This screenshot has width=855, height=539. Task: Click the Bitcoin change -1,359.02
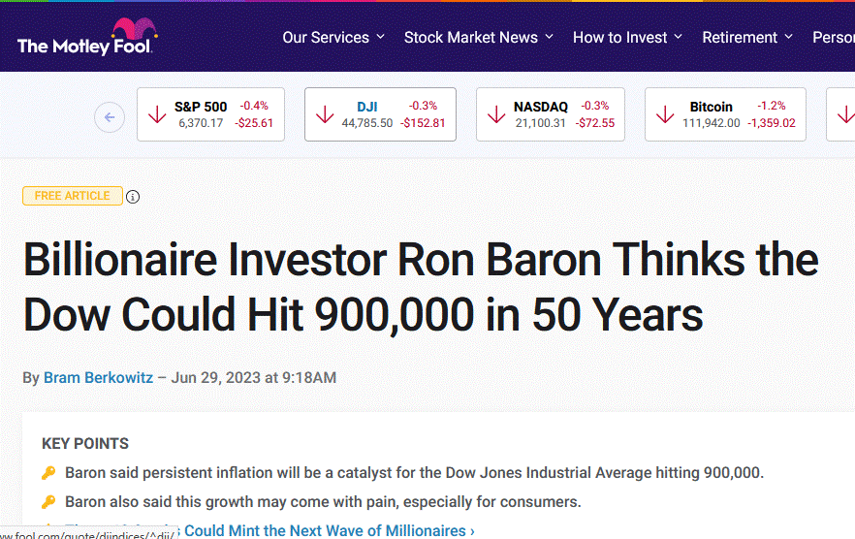771,123
